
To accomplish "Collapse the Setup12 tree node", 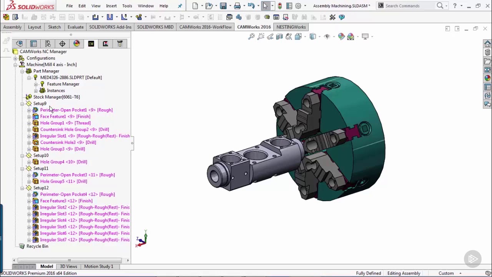I will tap(22, 188).
